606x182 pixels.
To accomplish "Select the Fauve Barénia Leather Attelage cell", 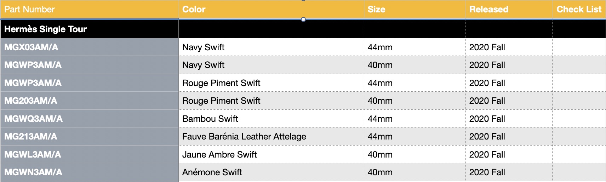I will (x=271, y=136).
